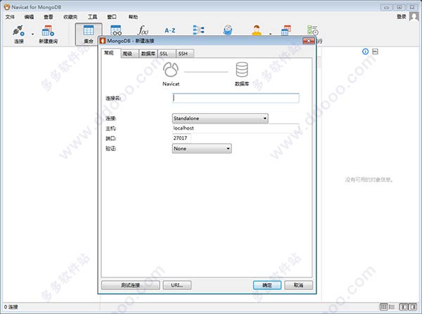Switch to the 常规 (General) tab
The height and width of the screenshot is (314, 422).
(109, 53)
